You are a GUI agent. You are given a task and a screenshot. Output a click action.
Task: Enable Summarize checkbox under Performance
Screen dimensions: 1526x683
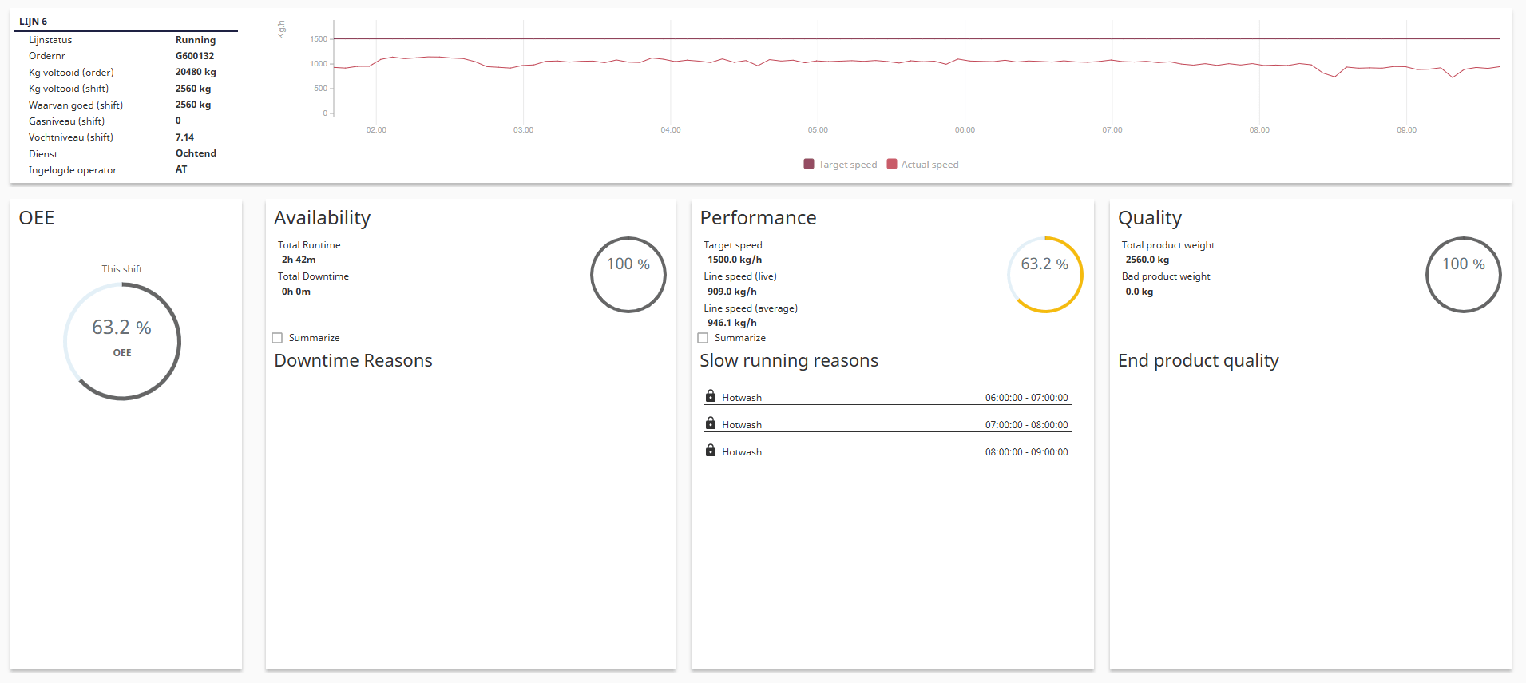(x=704, y=338)
